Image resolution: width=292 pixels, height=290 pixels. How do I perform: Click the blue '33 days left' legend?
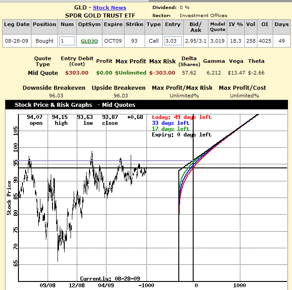tap(171, 123)
